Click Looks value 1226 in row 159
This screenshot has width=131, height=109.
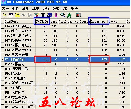pos(117,97)
